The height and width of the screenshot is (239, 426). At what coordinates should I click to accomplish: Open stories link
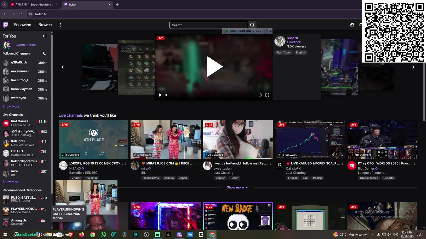click(x=26, y=45)
